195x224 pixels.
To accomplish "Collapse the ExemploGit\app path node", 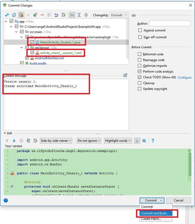I will pos(11,27).
